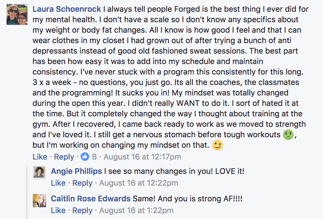Visit Caitlin Rose Edwards' profile name

[91, 198]
